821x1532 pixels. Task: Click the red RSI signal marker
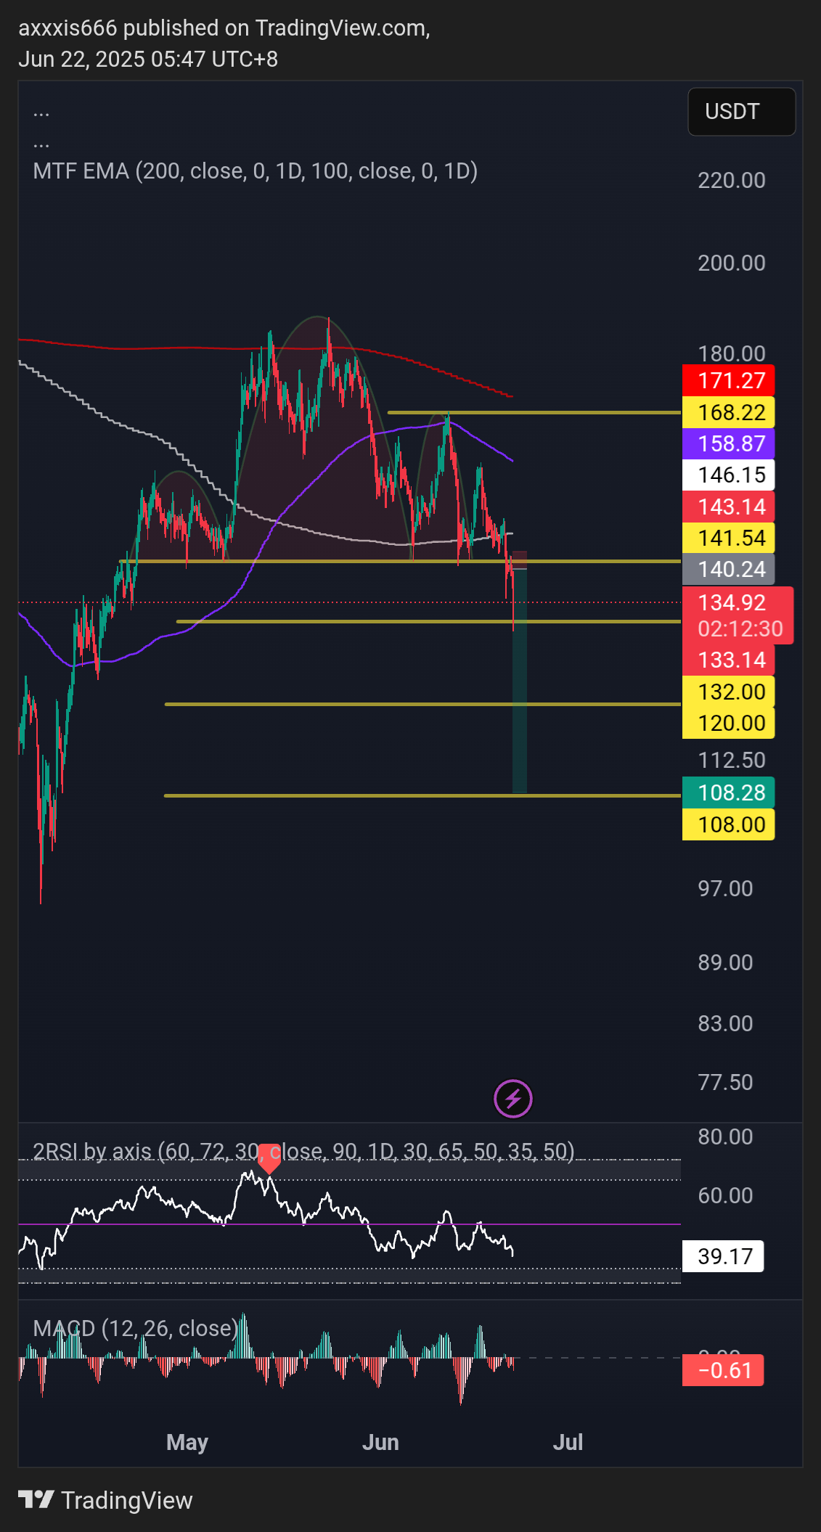[269, 1158]
